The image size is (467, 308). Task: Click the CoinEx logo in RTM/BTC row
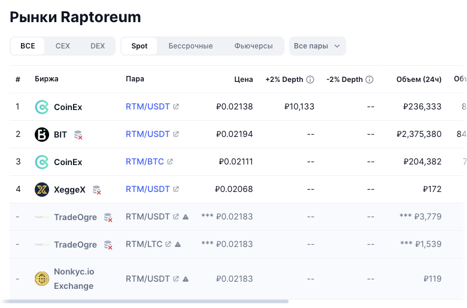click(x=42, y=162)
